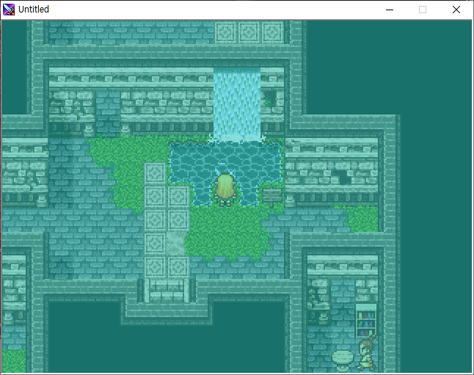This screenshot has height=375, width=474.
Task: Click the round stone table near the girl
Action: pyautogui.click(x=343, y=360)
